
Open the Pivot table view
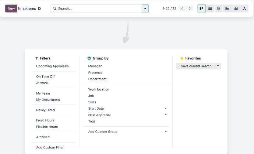[x=236, y=8]
